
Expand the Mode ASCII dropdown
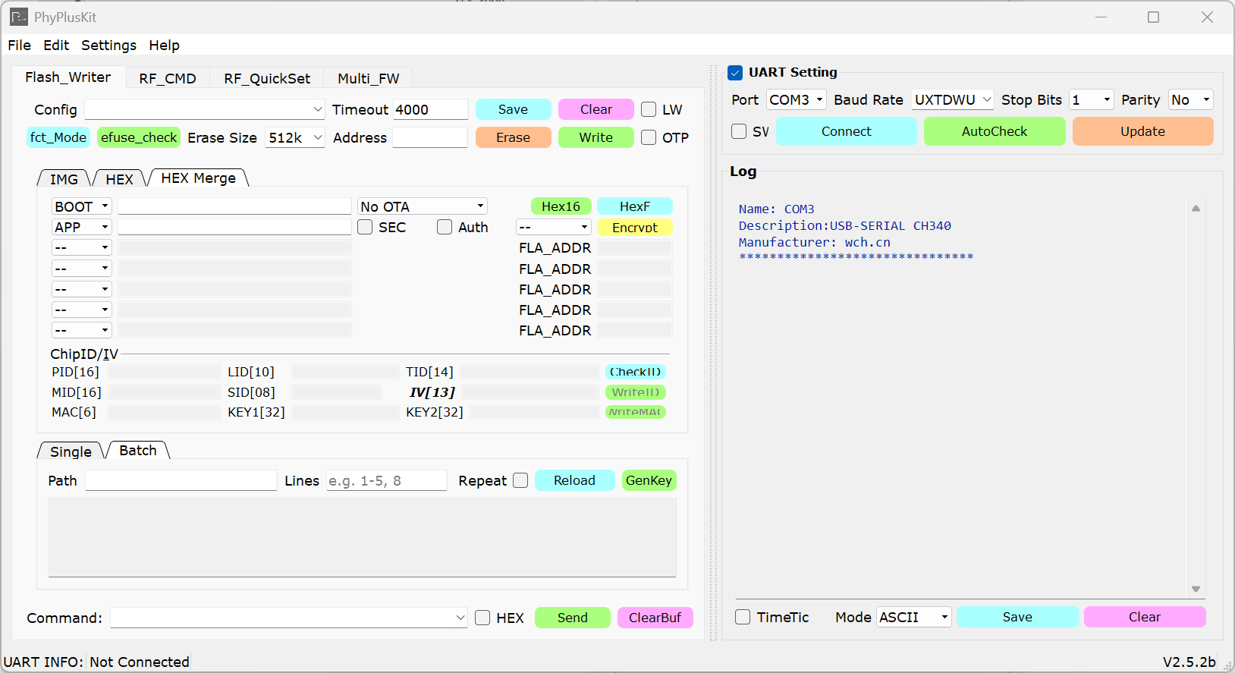[x=914, y=617]
